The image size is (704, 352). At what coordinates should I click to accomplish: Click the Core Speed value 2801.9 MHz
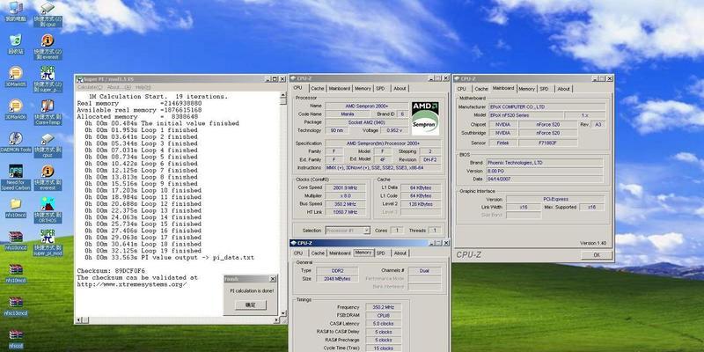(345, 187)
